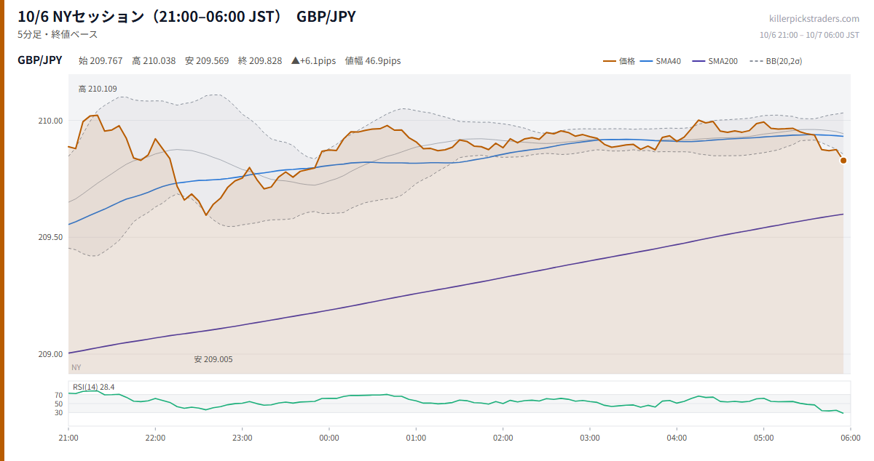Screen dimensions: 874x461
Task: Click the 210.00 price axis label
Action: 50,121
